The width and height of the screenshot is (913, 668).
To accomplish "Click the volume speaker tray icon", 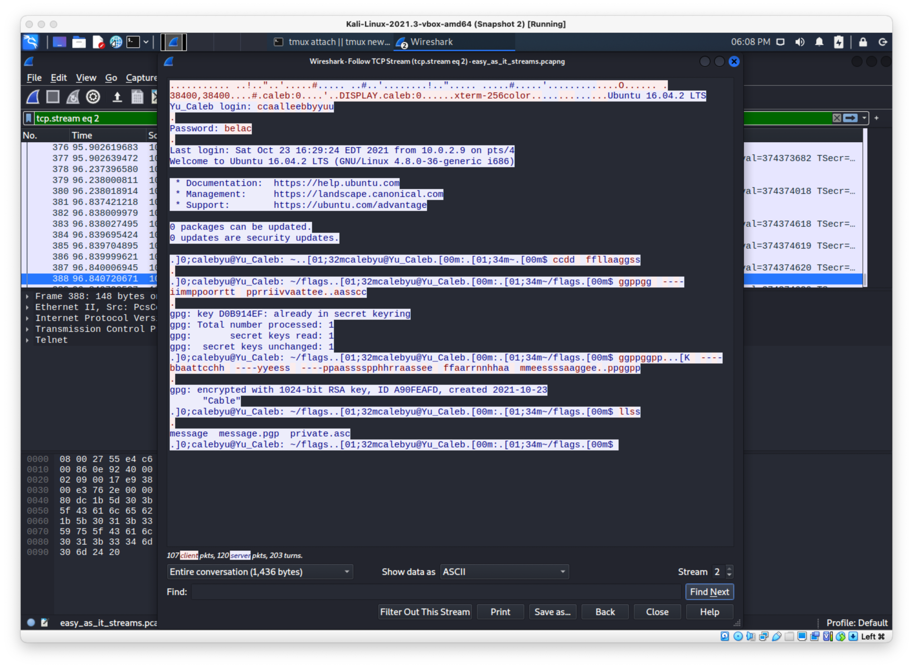I will [800, 42].
